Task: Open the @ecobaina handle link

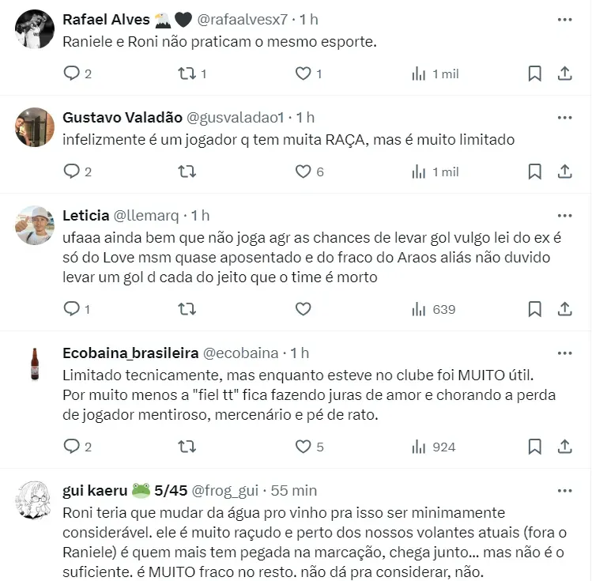Action: pyautogui.click(x=242, y=353)
